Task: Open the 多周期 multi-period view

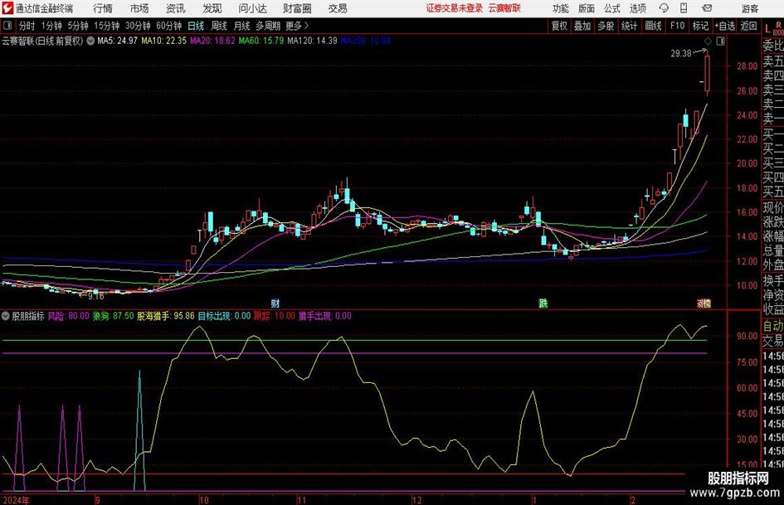Action: click(x=268, y=26)
